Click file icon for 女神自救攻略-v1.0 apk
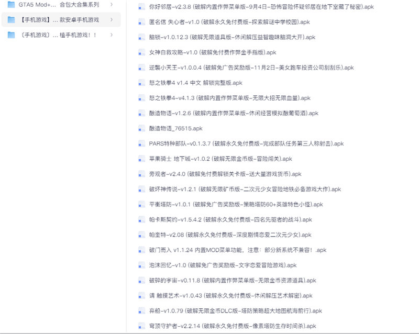Image resolution: width=419 pixels, height=334 pixels. pos(141,52)
